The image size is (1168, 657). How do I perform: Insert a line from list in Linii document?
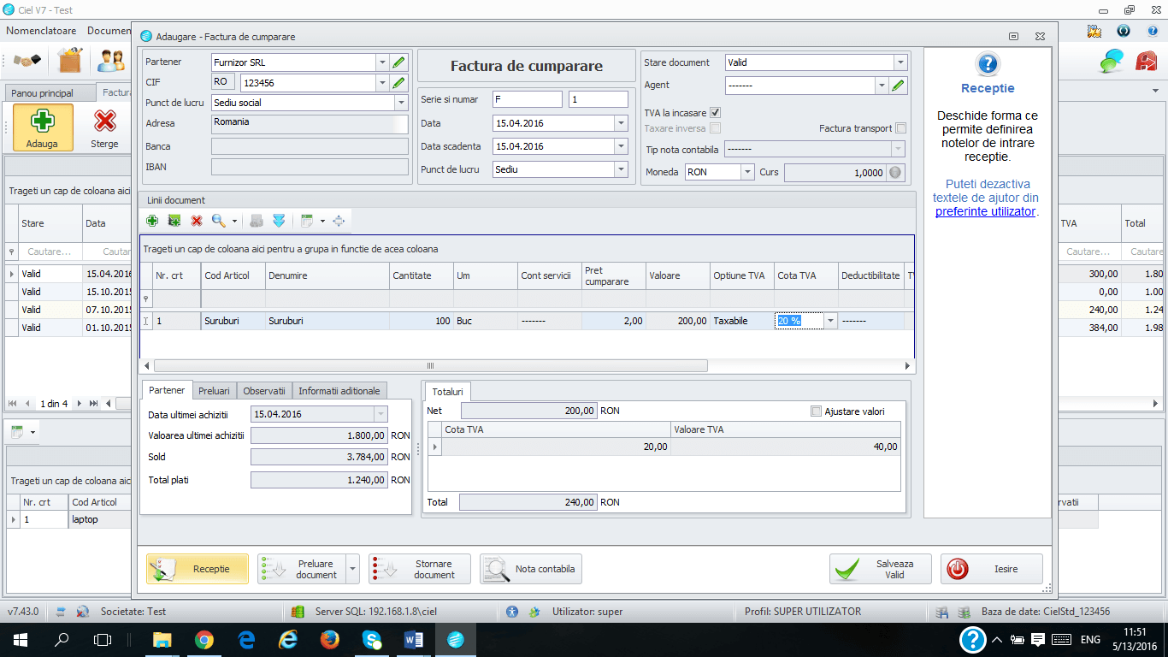pos(174,221)
